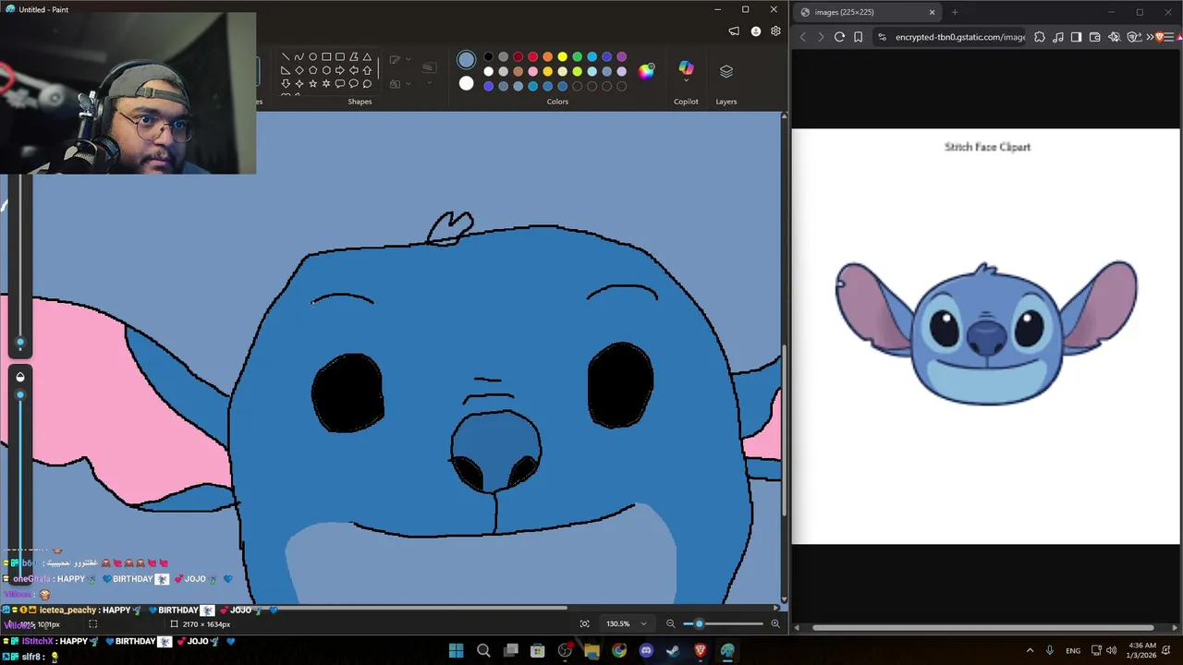Pick the pink color swatch

pos(533,71)
